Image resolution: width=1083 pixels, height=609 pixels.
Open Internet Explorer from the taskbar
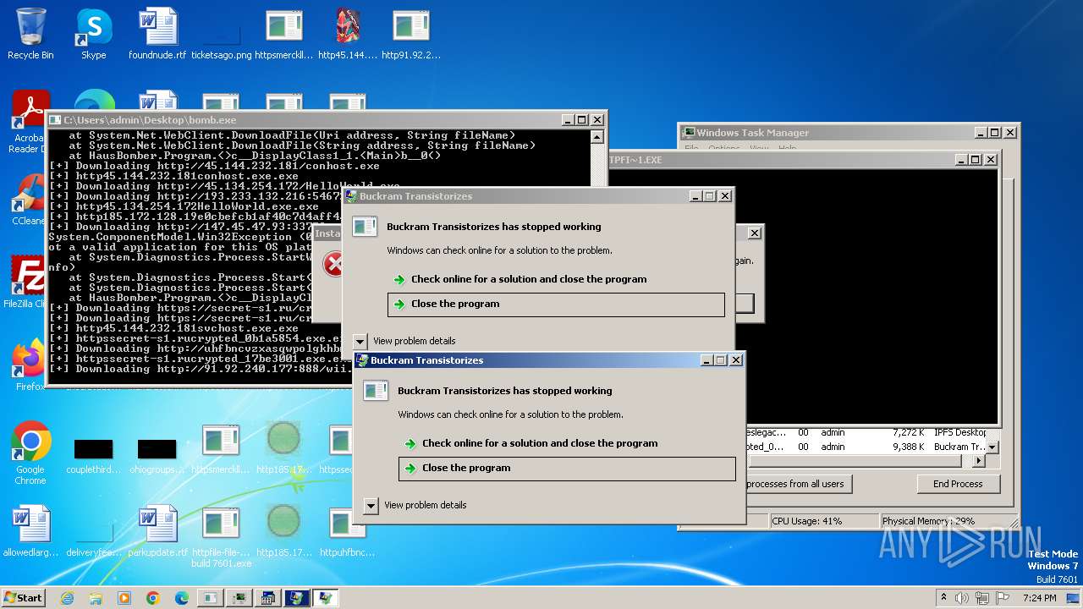[67, 598]
